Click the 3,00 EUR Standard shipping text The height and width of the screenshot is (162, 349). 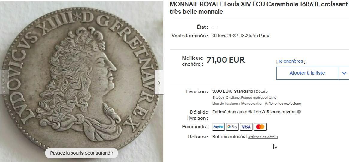232,91
